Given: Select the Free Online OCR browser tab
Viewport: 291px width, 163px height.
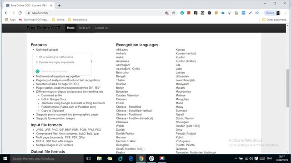Looking at the screenshot, I should (29, 5).
